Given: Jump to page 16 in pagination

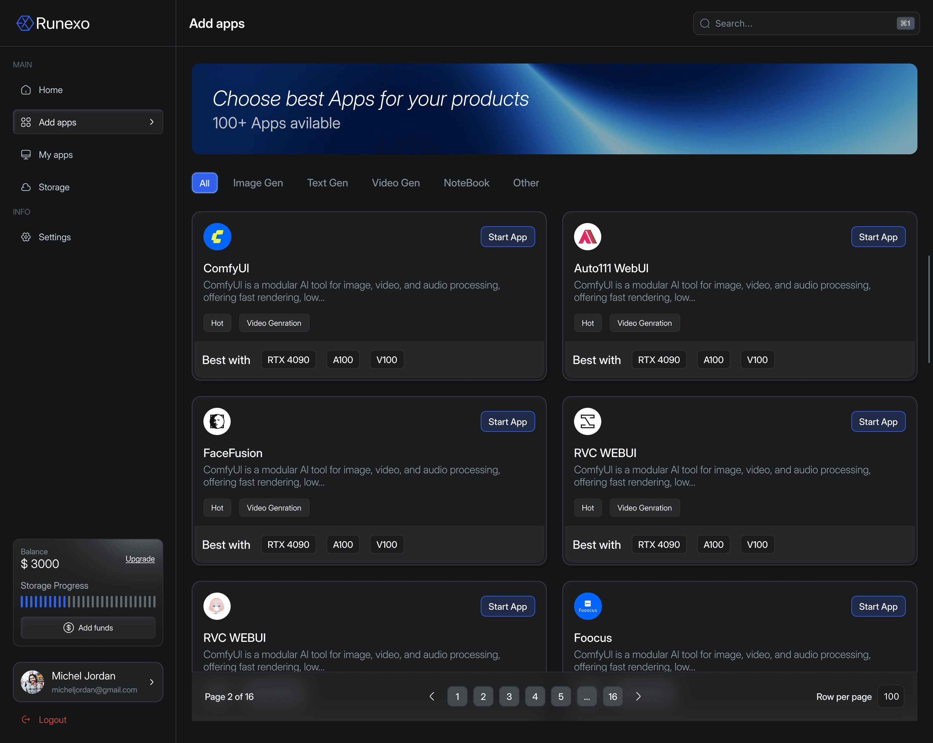Looking at the screenshot, I should pyautogui.click(x=612, y=696).
